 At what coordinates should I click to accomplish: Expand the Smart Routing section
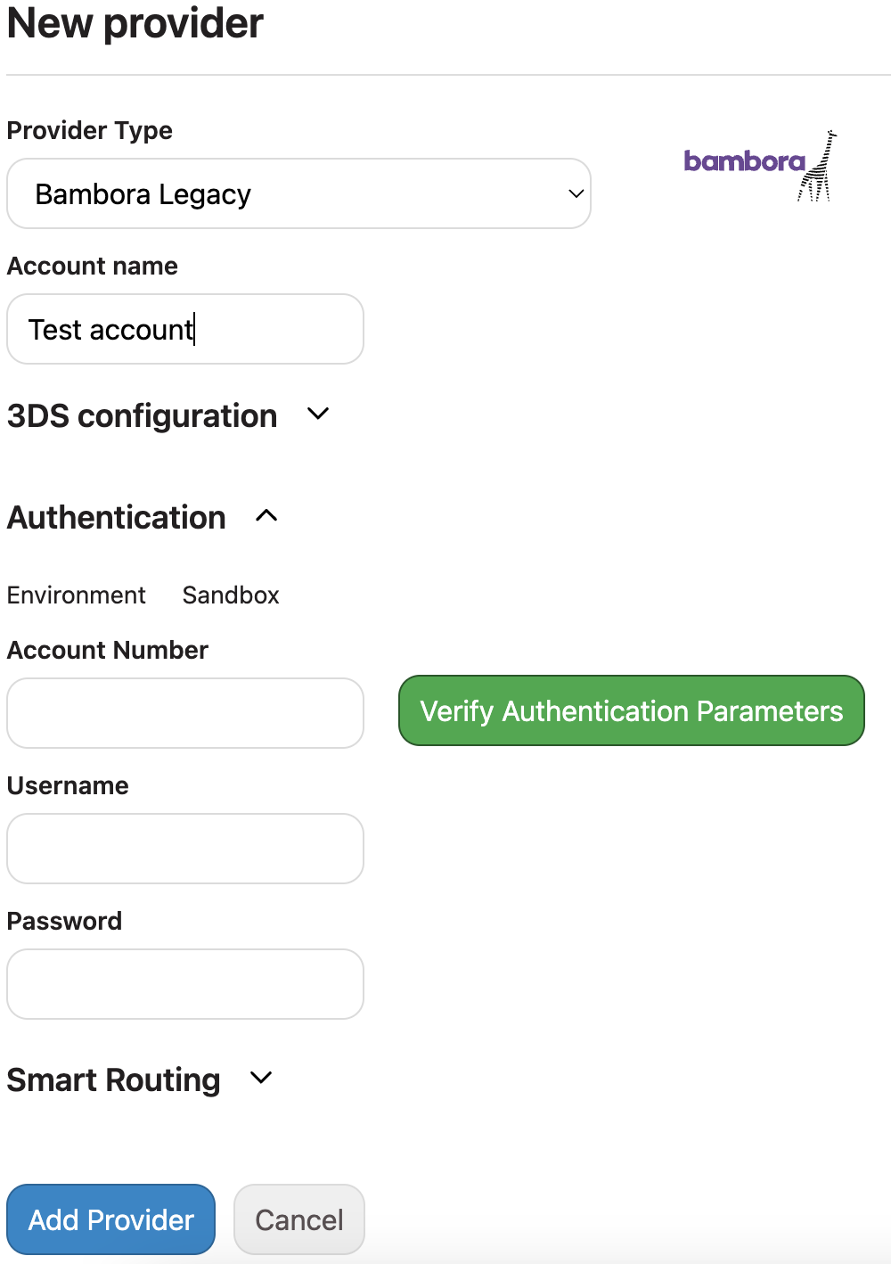click(261, 1079)
